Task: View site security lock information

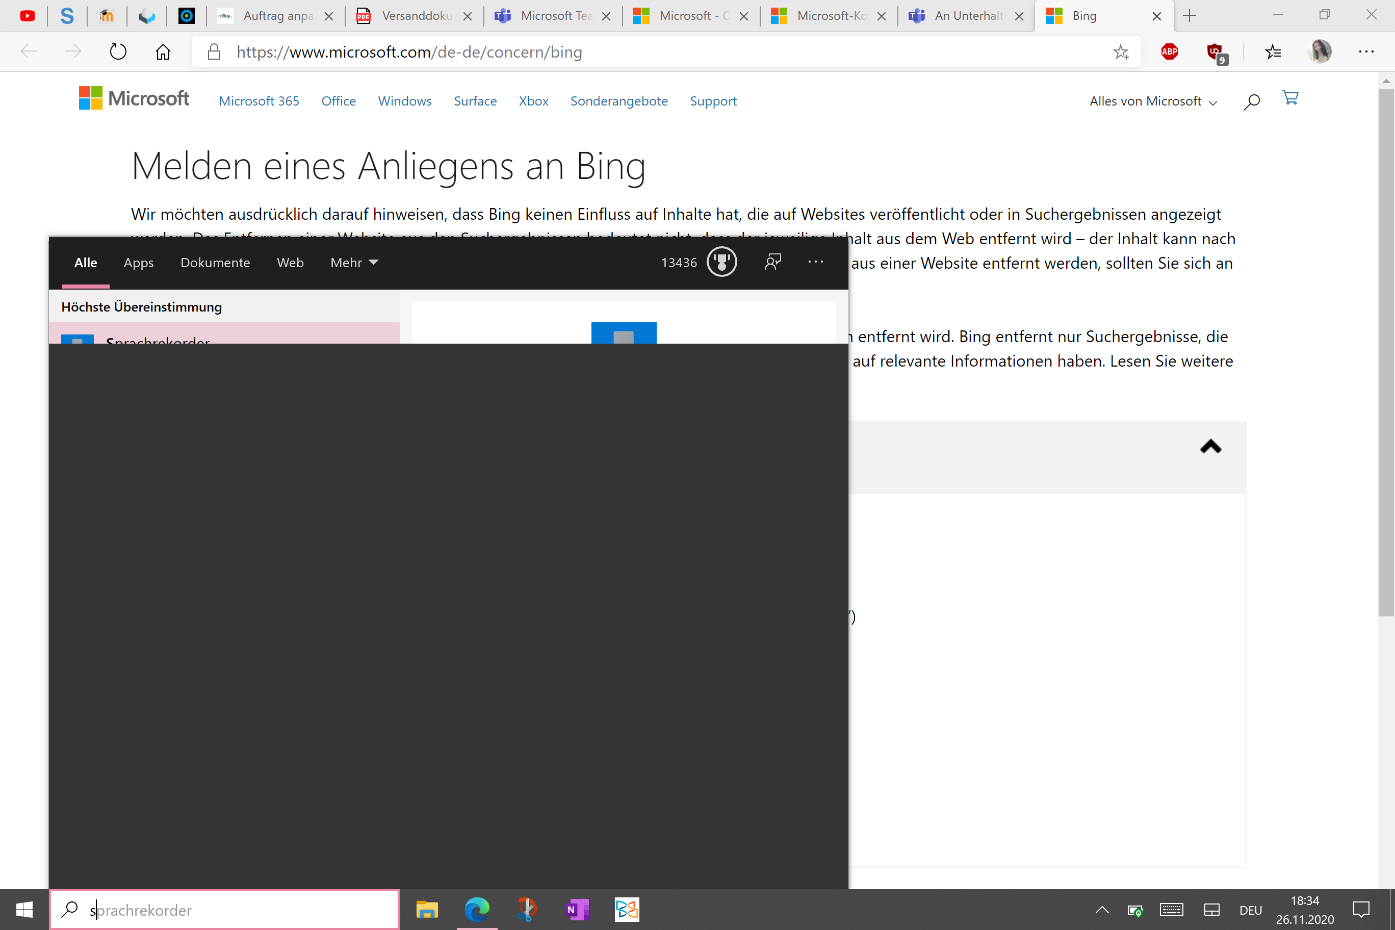Action: click(214, 52)
